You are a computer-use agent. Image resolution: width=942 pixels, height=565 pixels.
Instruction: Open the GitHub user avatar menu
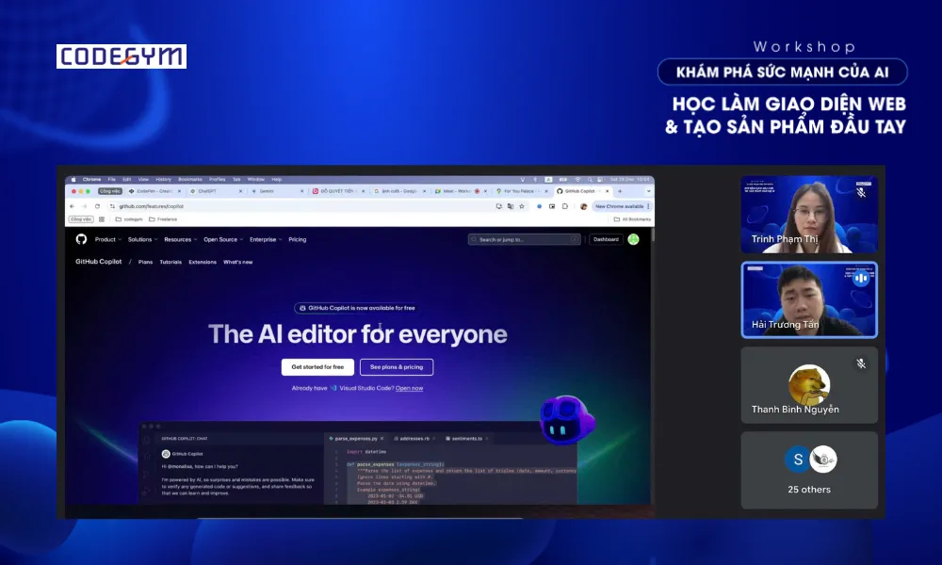coord(633,239)
